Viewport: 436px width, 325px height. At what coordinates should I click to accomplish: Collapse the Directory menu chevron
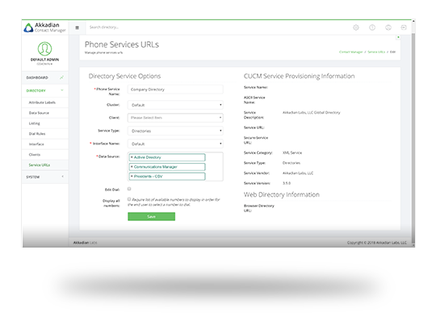coord(62,90)
